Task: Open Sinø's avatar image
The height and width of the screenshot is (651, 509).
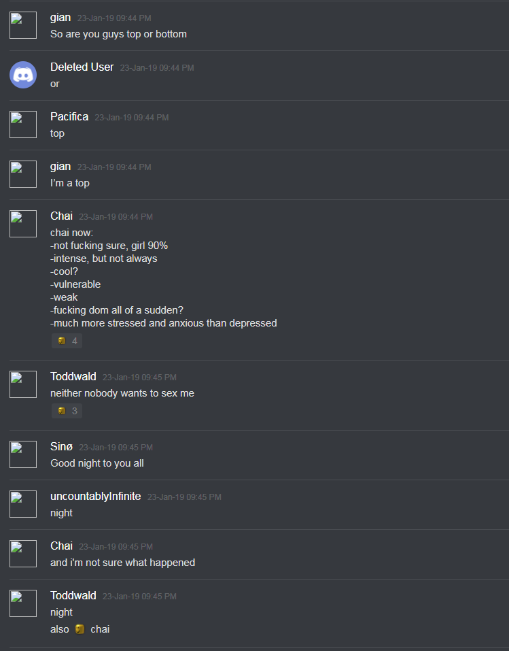Action: [23, 454]
